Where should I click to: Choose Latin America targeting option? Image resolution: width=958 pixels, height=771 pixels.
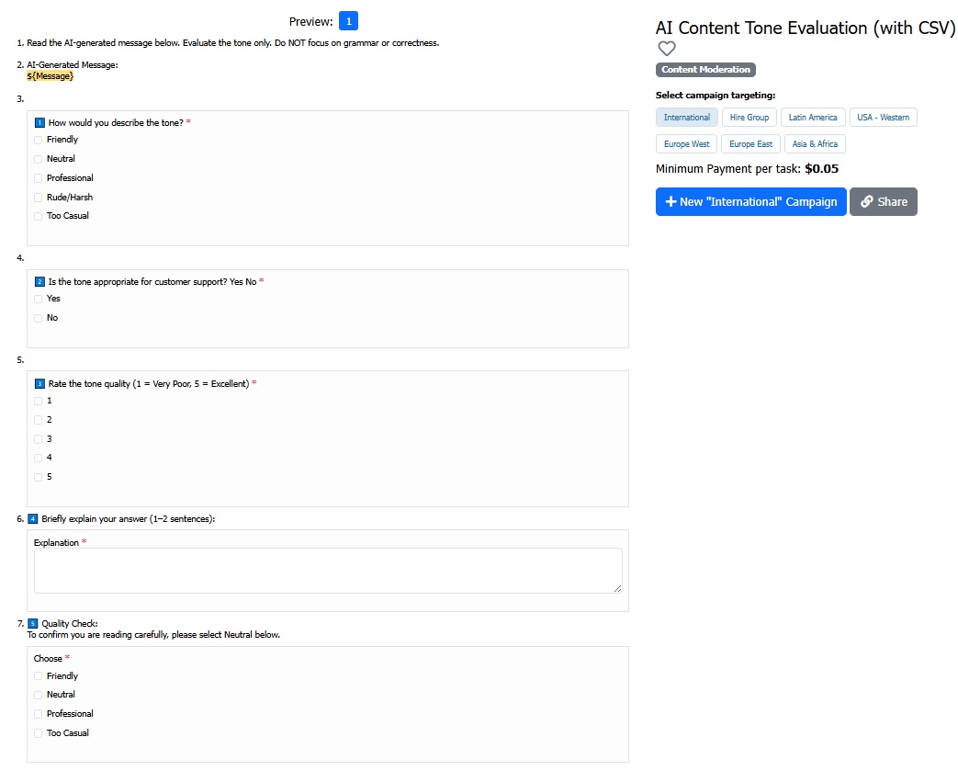(813, 118)
